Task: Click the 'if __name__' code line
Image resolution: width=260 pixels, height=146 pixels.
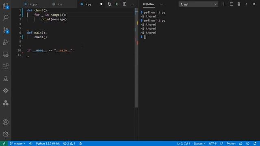Action: (50, 50)
